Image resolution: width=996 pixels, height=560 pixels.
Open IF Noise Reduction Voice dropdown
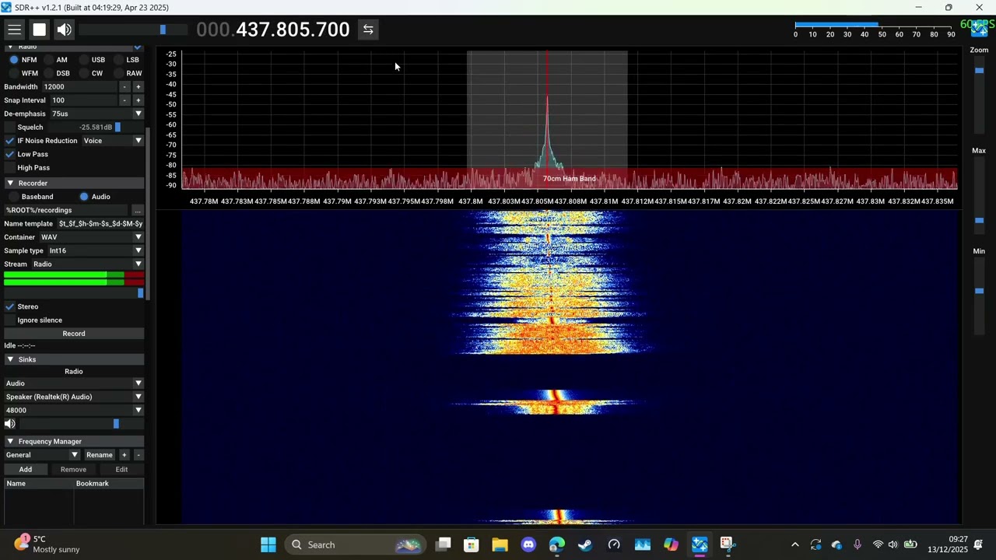click(x=113, y=141)
